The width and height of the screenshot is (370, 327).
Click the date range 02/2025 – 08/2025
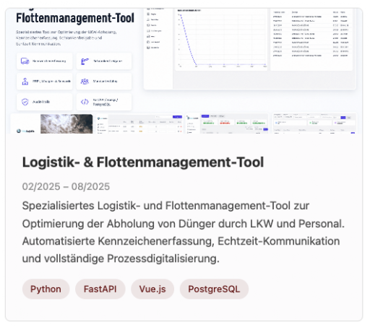(66, 186)
